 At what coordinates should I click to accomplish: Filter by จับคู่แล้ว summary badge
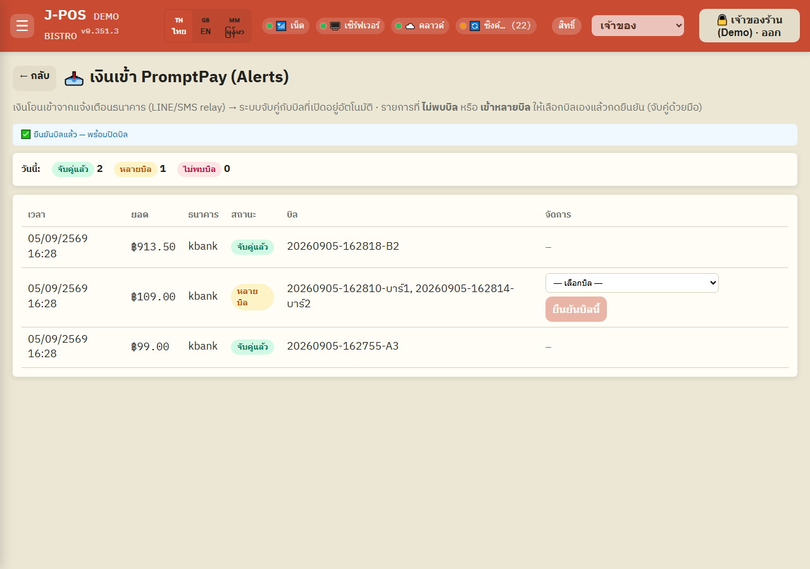click(x=73, y=169)
